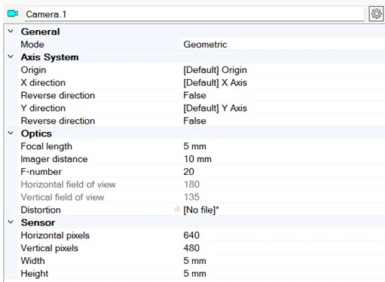Click the teal camera icon beside Camera.1
Viewport: 385px width, 282px height.
pos(13,14)
